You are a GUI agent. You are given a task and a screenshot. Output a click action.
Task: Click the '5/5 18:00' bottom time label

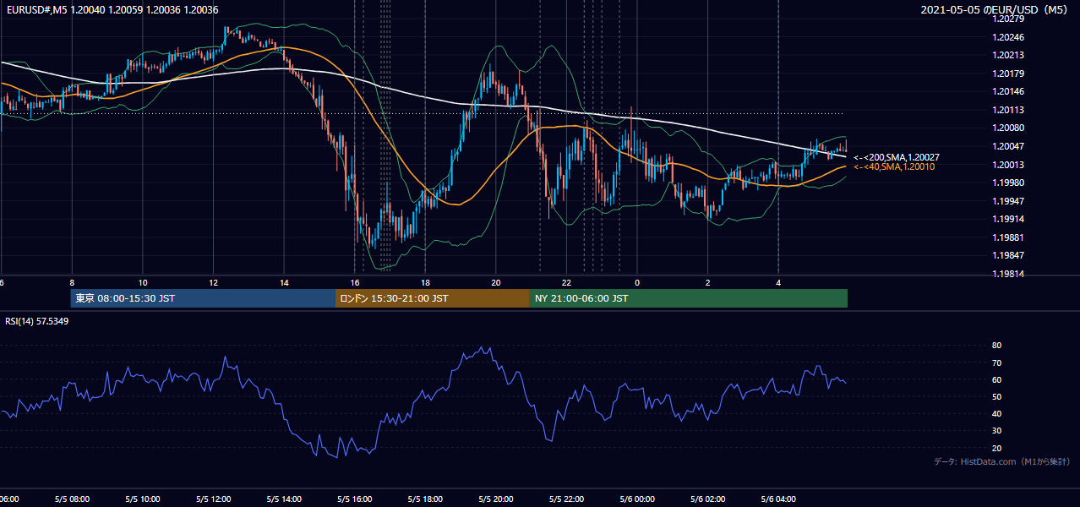tap(425, 499)
